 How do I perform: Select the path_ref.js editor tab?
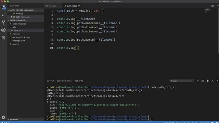click(x=72, y=6)
